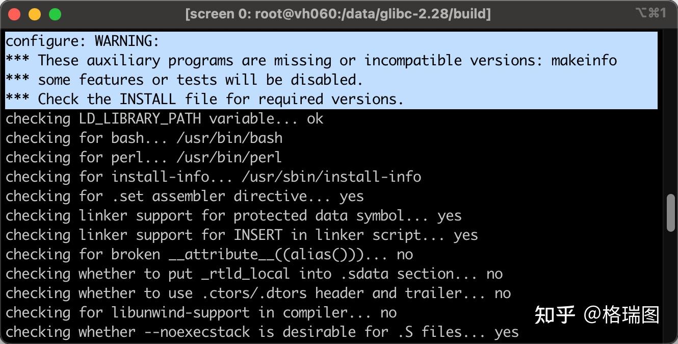Screen dimensions: 678x344
Task: Click the 'libunwind-support in compiler' line
Action: (x=201, y=312)
